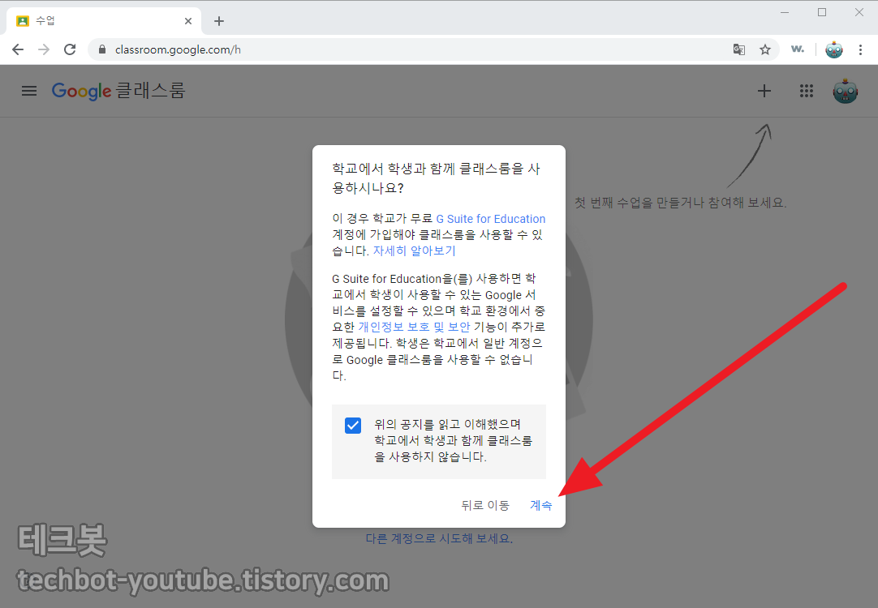Viewport: 878px width, 608px height.
Task: Open the Google apps grid
Action: (x=807, y=91)
